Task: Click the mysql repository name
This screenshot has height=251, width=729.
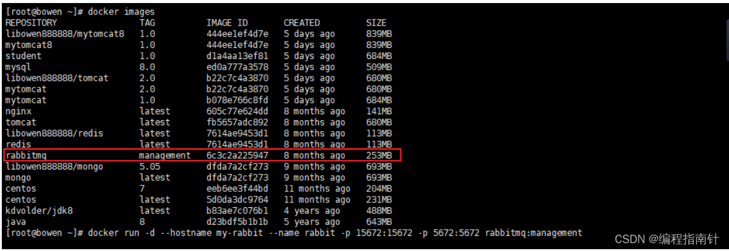Action: click(18, 67)
